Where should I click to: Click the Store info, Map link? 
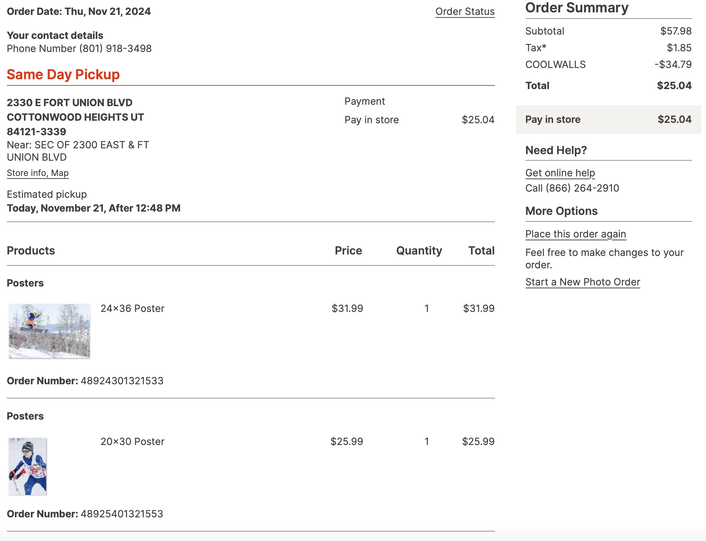38,173
